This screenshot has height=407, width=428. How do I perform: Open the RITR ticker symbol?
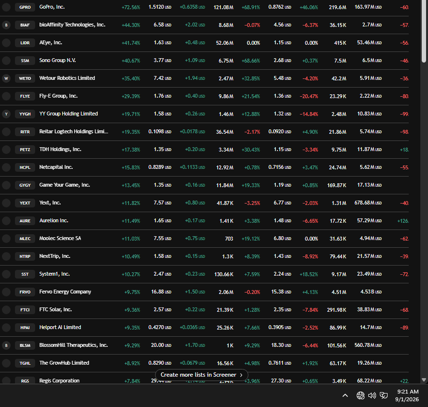click(25, 132)
